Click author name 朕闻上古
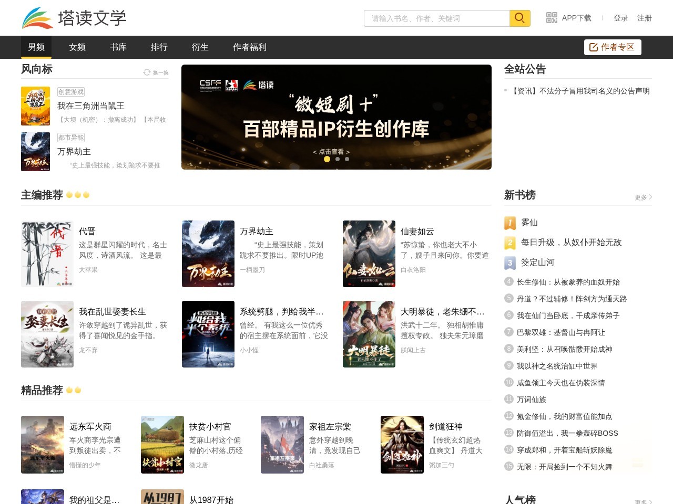Screen dimensions: 673x504 pos(413,350)
